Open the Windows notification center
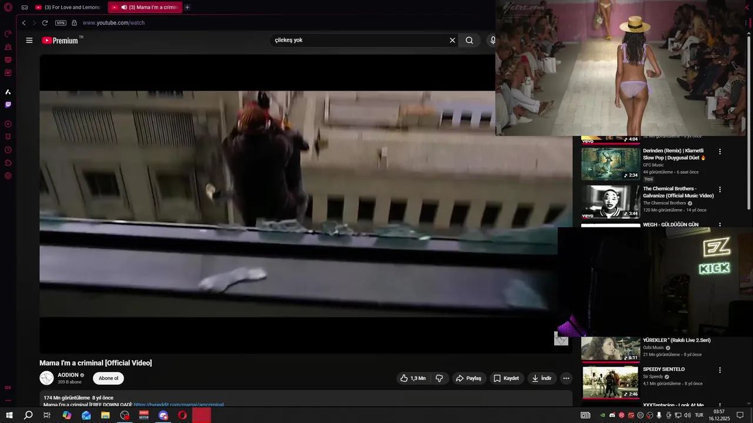This screenshot has width=753, height=423. pos(740,415)
